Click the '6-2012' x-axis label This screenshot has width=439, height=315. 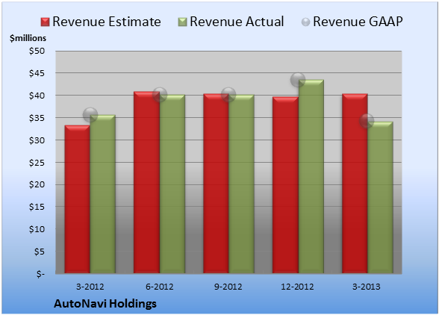(x=159, y=287)
